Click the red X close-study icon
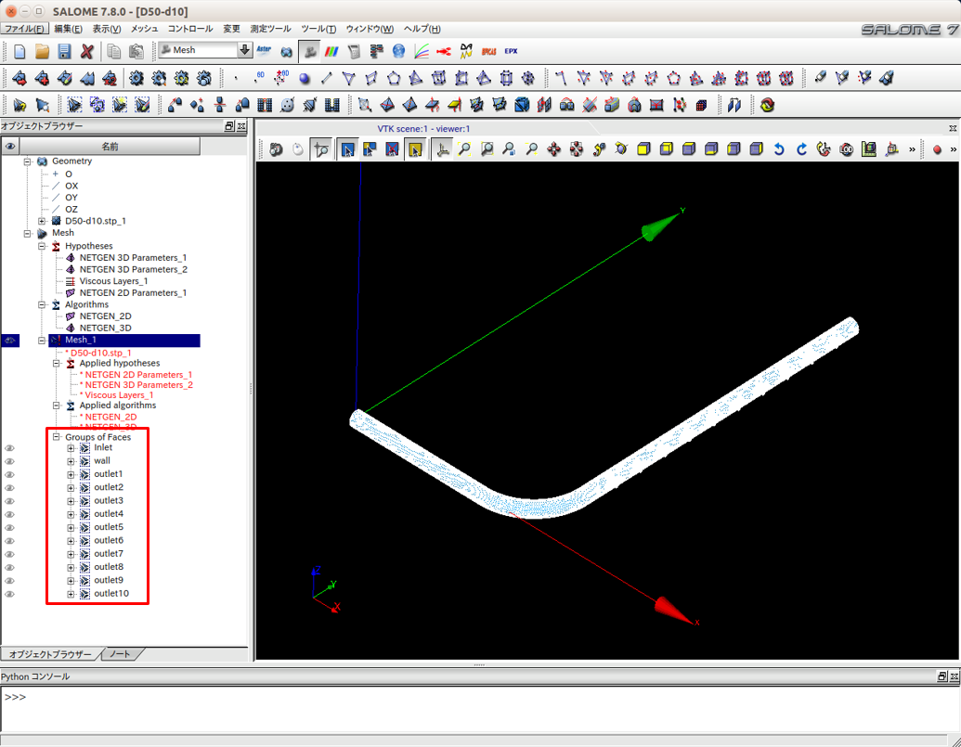This screenshot has width=961, height=747. (x=86, y=51)
